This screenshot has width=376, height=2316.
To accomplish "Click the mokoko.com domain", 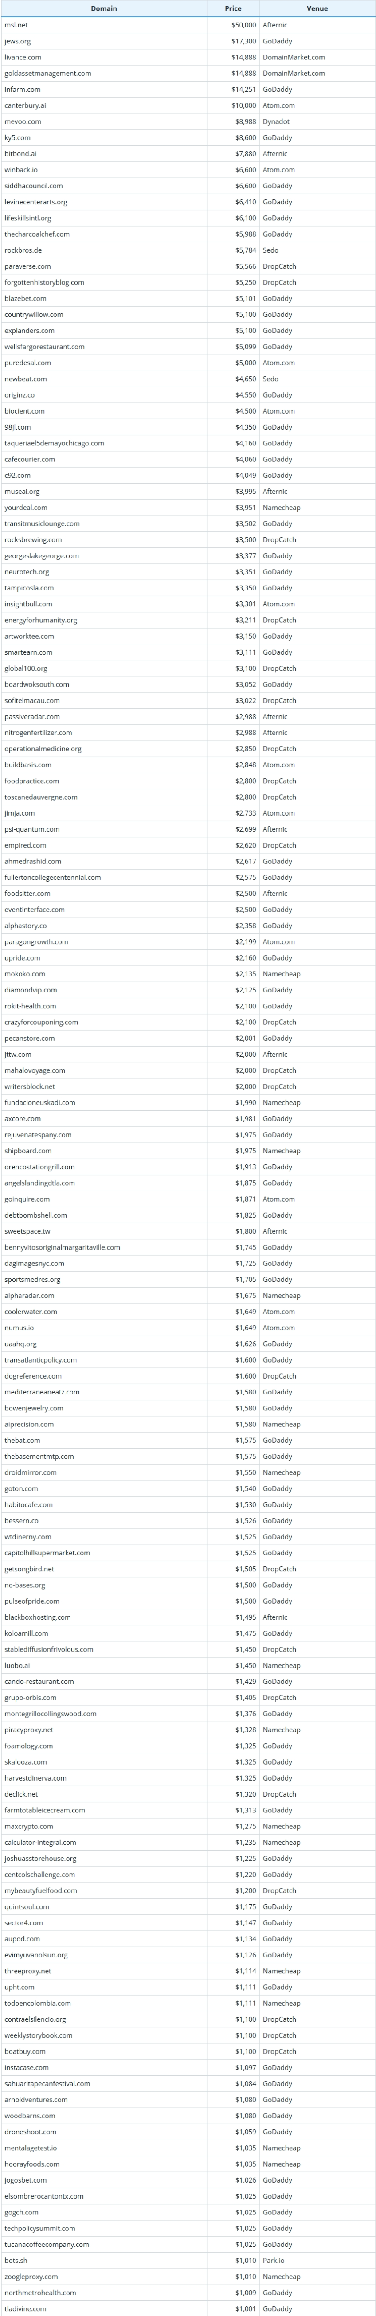I will pyautogui.click(x=24, y=974).
